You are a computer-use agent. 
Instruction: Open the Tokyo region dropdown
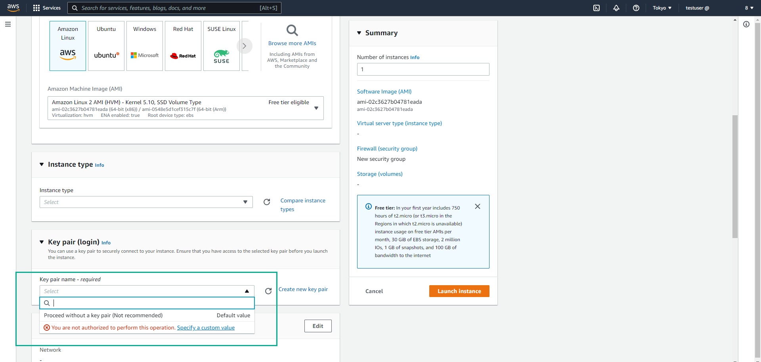pos(662,8)
